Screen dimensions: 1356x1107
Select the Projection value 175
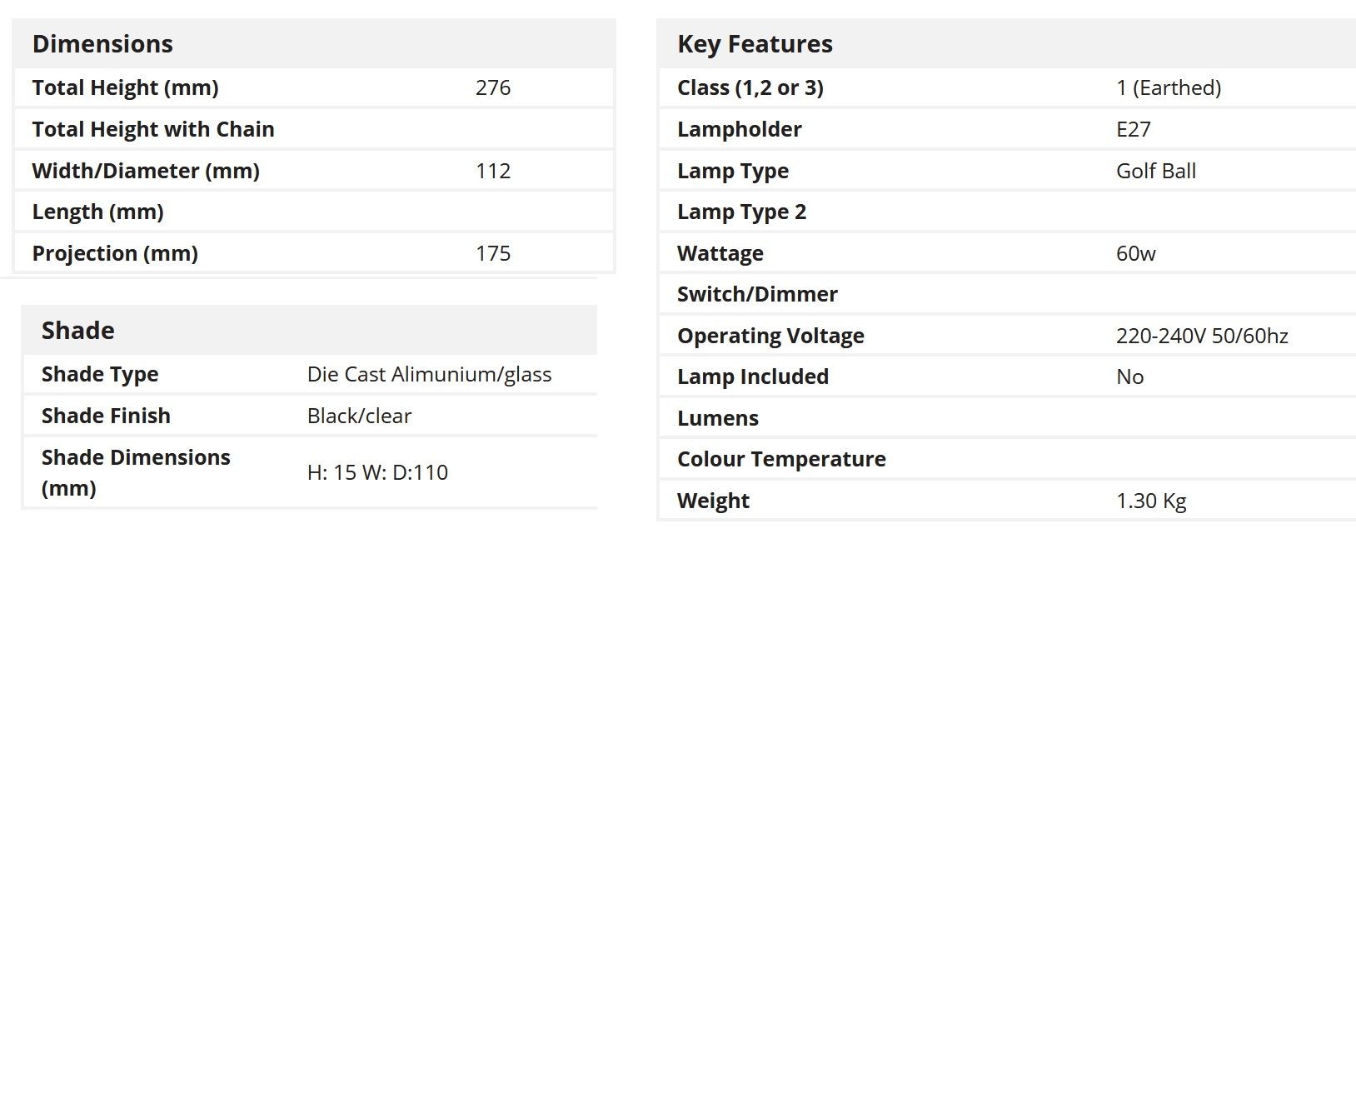(x=493, y=253)
